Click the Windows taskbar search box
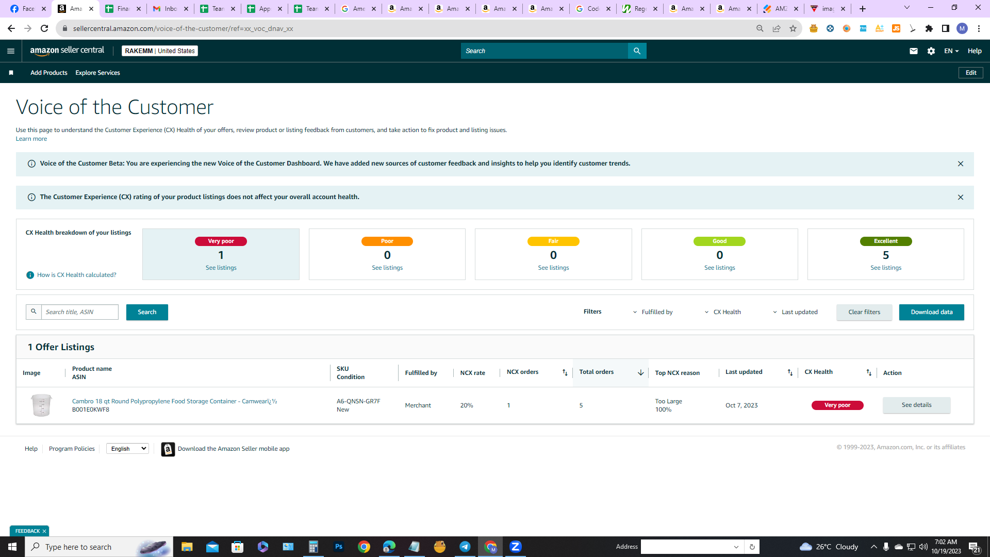Screen dimensions: 990x557 click(x=99, y=547)
